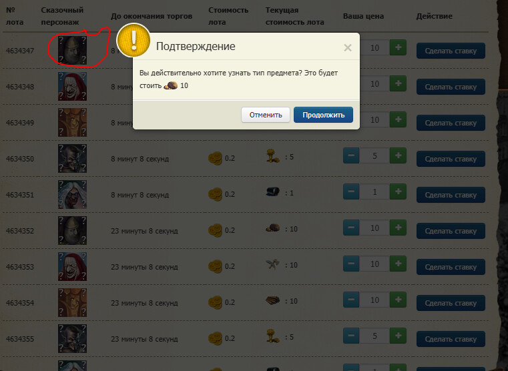Click mushroom resource icon for lot 4634350

pos(273,156)
